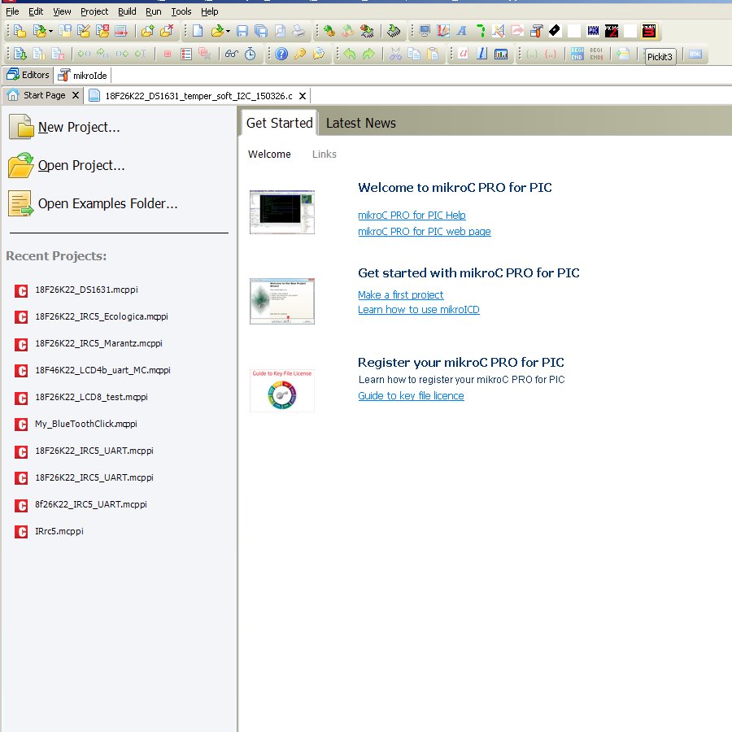Click the Guide to Key File License thumbnail

282,390
